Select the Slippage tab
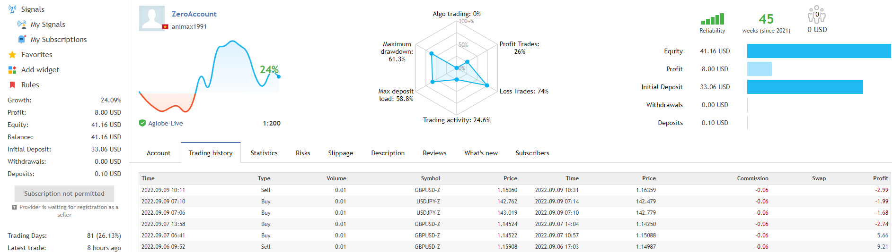Viewport: 892px width, 252px height. pyautogui.click(x=340, y=153)
